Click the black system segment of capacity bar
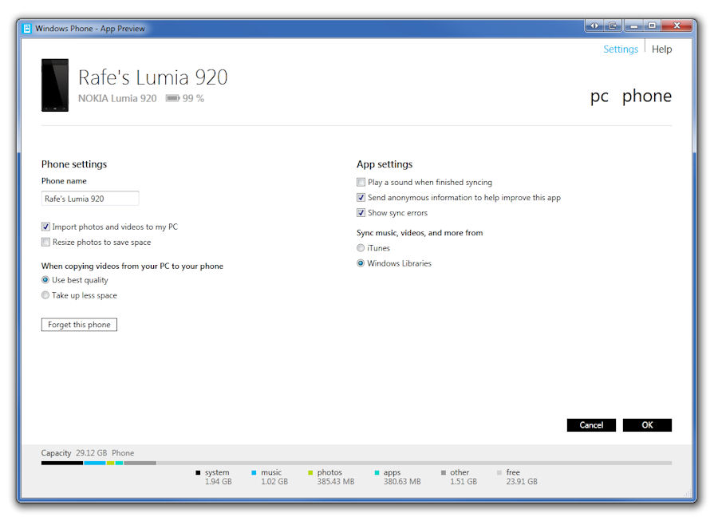Image resolution: width=718 pixels, height=525 pixels. pyautogui.click(x=62, y=463)
